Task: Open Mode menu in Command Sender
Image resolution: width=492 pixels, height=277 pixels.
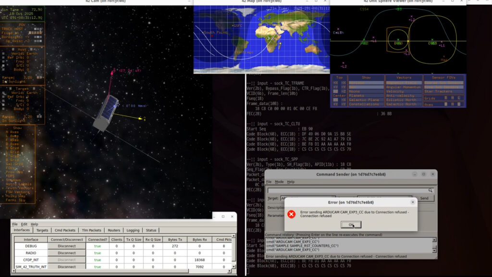Action: tap(279, 182)
